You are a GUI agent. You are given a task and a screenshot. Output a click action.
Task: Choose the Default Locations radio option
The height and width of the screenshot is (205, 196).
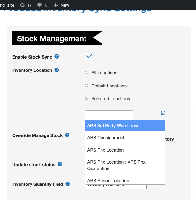[x=87, y=86]
